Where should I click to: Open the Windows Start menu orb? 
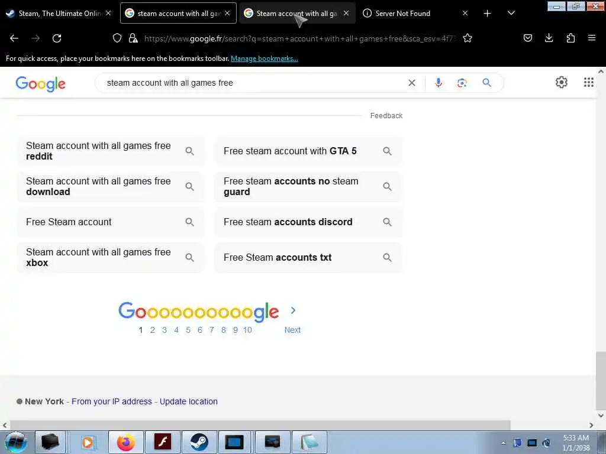(x=16, y=442)
